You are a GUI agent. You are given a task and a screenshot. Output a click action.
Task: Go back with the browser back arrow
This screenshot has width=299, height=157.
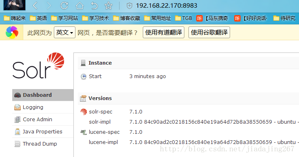(35, 6)
